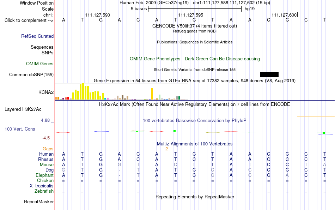Click the Sequences track label
This screenshot has height=210, width=335.
pos(42,47)
